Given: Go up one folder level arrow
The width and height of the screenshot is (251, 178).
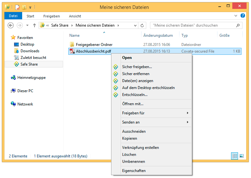Looking at the screenshot, I should (35, 25).
